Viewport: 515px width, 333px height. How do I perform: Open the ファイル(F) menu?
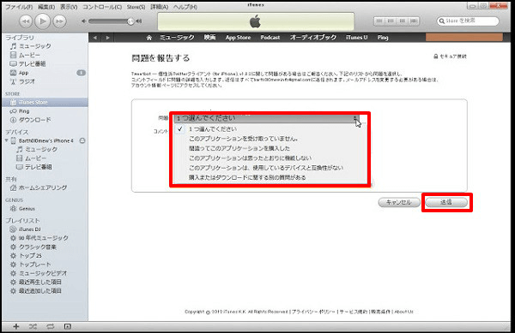pos(19,7)
